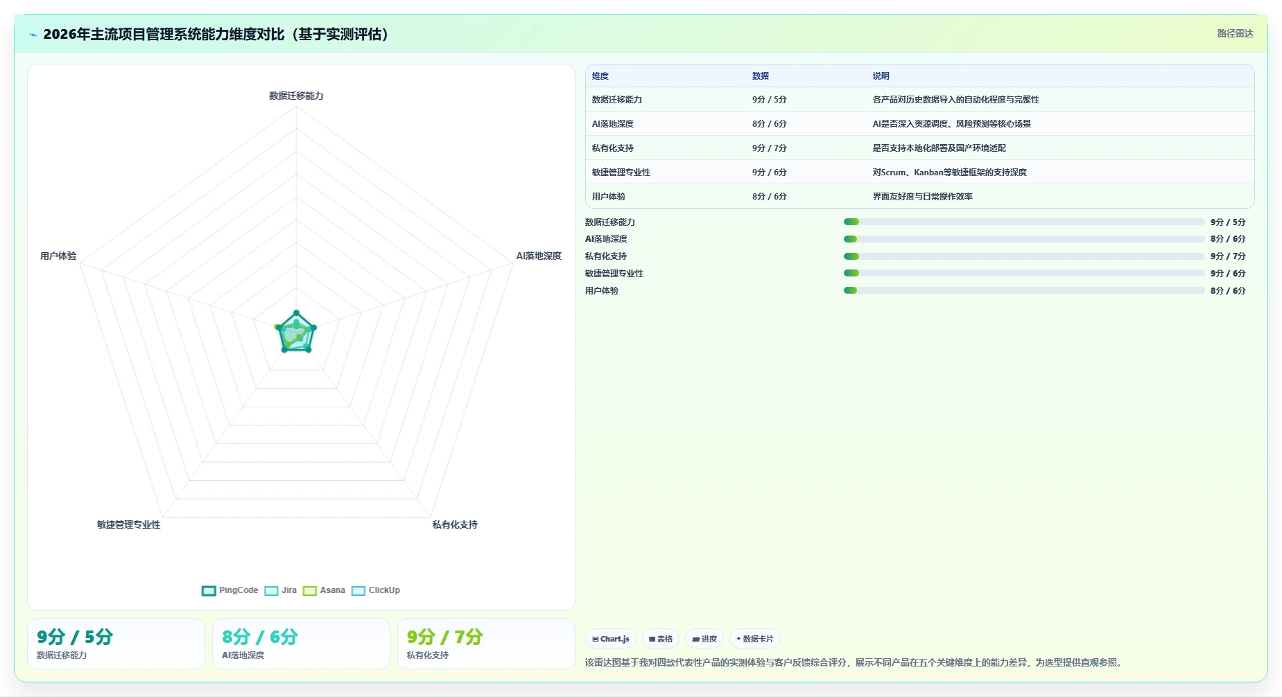Click progress label 敏捷管理专业性 under the table
This screenshot has width=1282, height=697.
pos(614,273)
